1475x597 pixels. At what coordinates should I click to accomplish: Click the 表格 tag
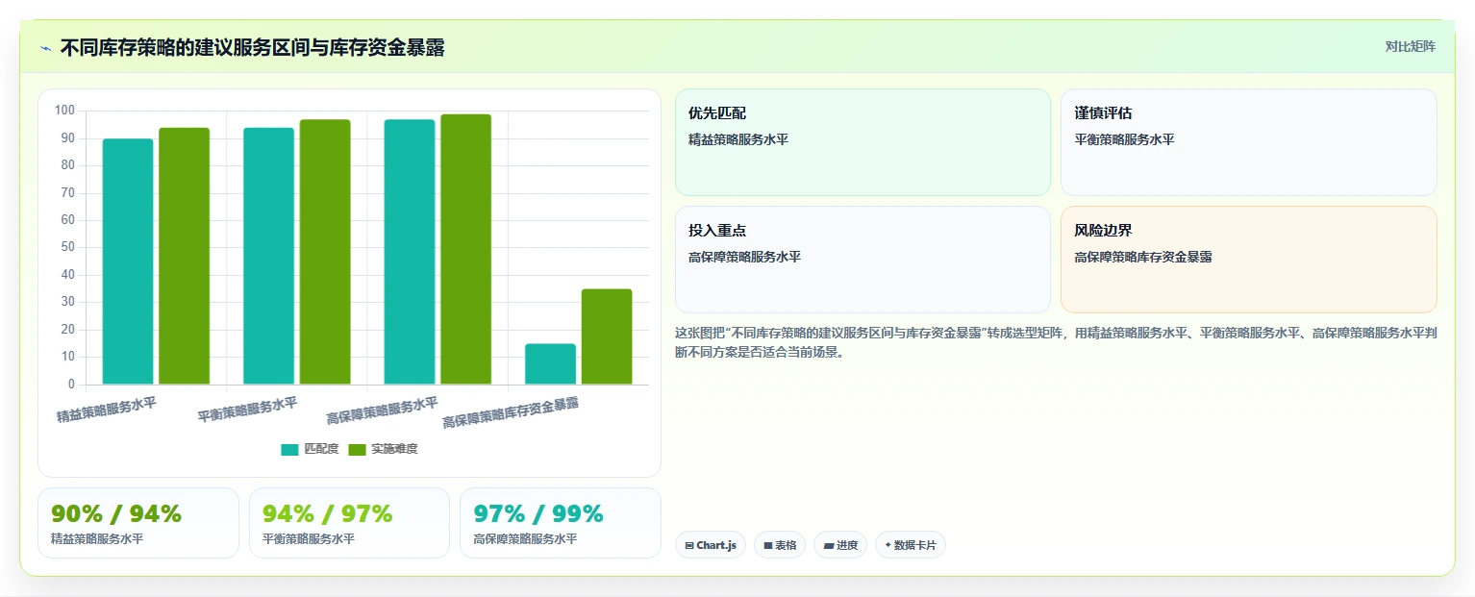(x=780, y=545)
